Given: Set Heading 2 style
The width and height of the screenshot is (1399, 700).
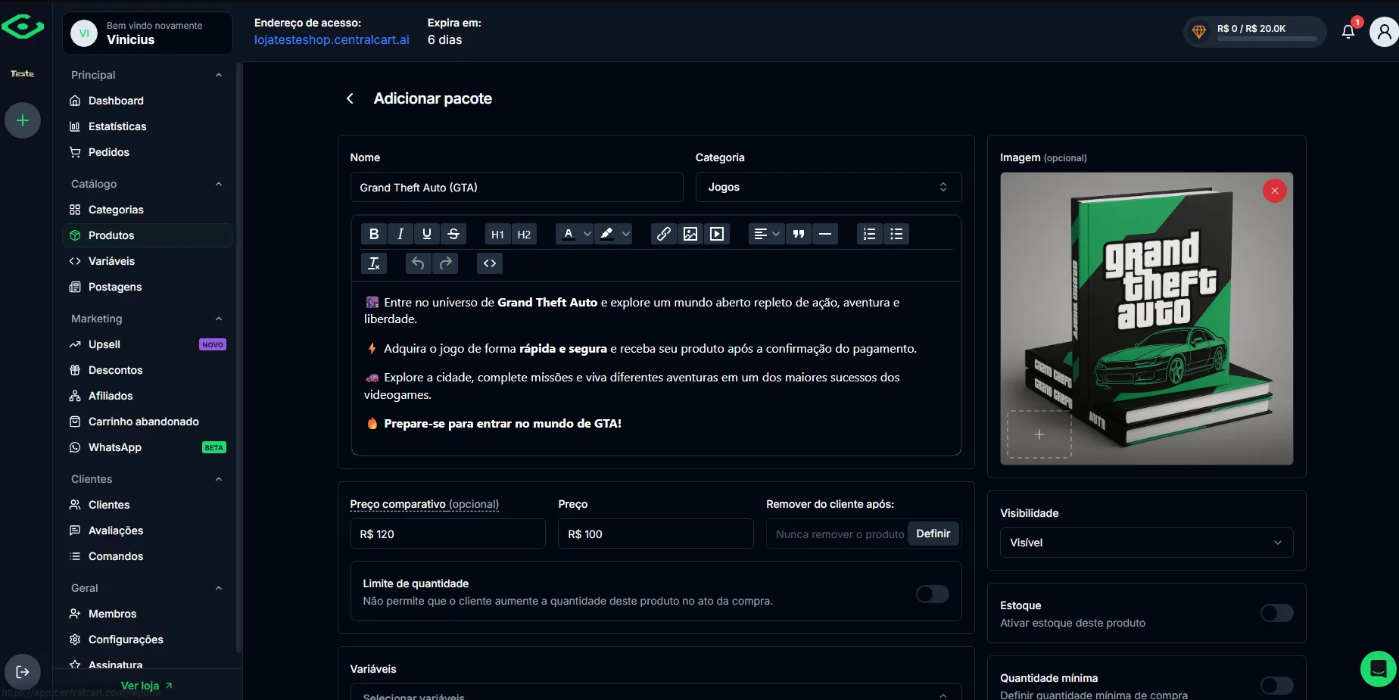Looking at the screenshot, I should [x=524, y=234].
